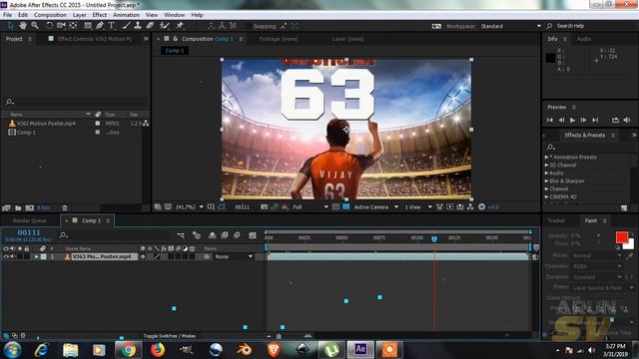Jump to first frame in Preview
639x359 pixels.
(550, 120)
